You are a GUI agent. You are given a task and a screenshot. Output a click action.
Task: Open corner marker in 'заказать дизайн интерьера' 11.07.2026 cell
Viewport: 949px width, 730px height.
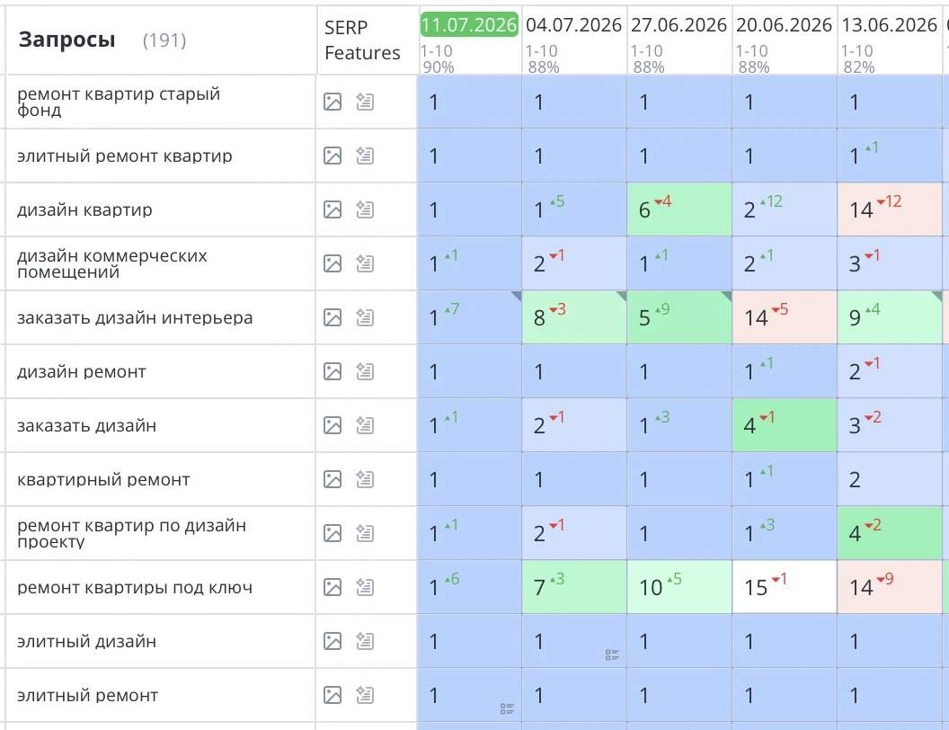[516, 296]
